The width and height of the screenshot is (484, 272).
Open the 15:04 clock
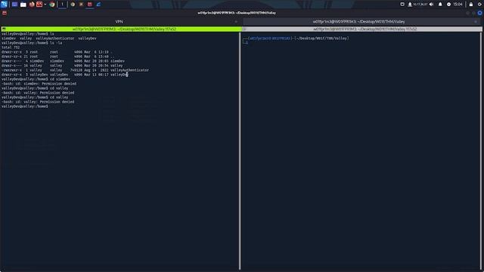(x=458, y=5)
